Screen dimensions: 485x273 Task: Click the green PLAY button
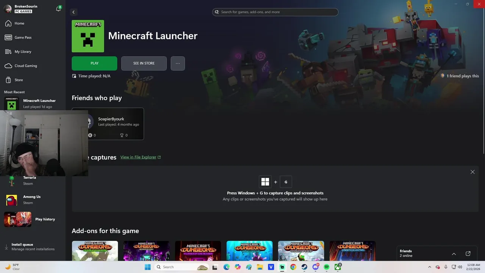coord(94,63)
